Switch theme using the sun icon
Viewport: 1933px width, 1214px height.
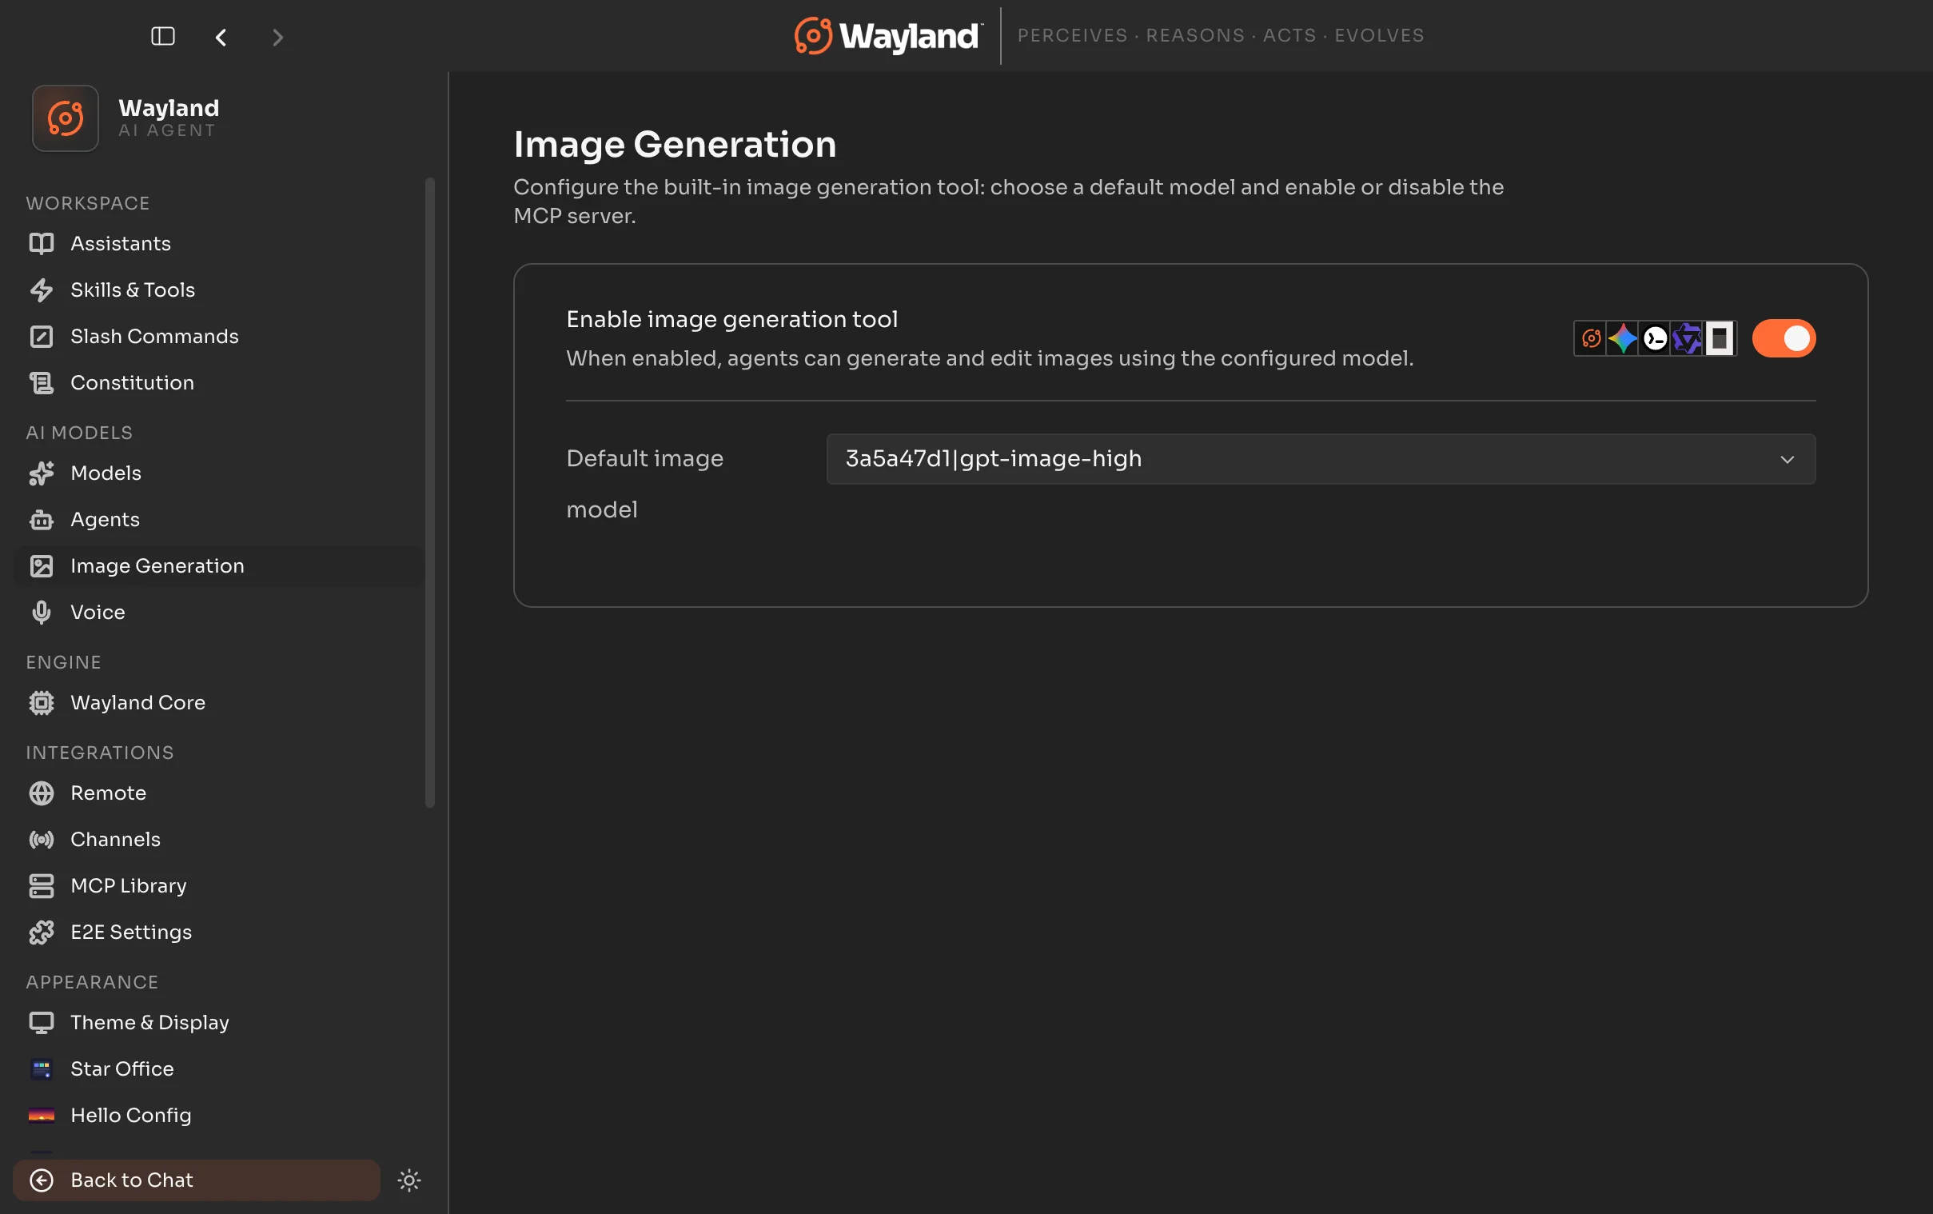point(409,1180)
